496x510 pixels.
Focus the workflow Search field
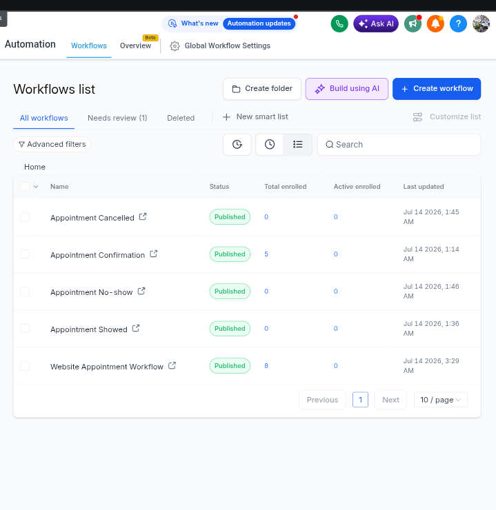pyautogui.click(x=399, y=145)
